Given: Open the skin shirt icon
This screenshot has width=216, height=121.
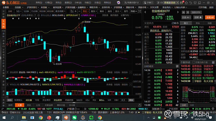Looking at the screenshot, I should 195,3.
